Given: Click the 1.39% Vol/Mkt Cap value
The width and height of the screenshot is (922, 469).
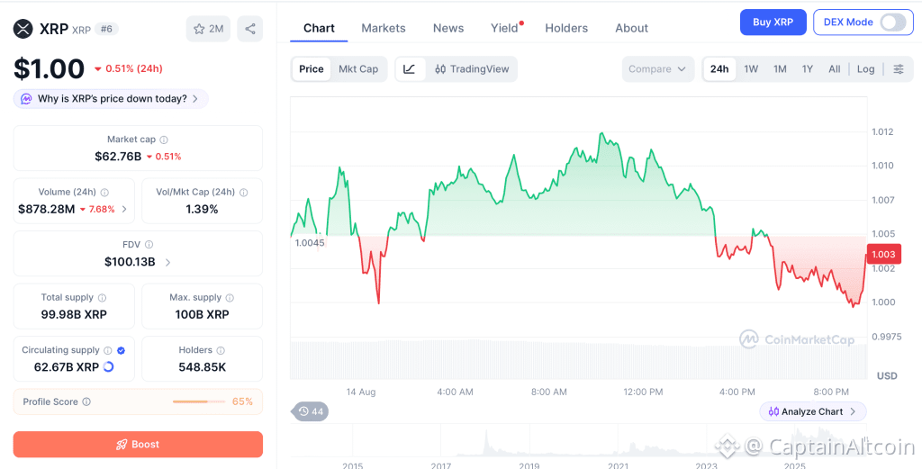Looking at the screenshot, I should (203, 209).
